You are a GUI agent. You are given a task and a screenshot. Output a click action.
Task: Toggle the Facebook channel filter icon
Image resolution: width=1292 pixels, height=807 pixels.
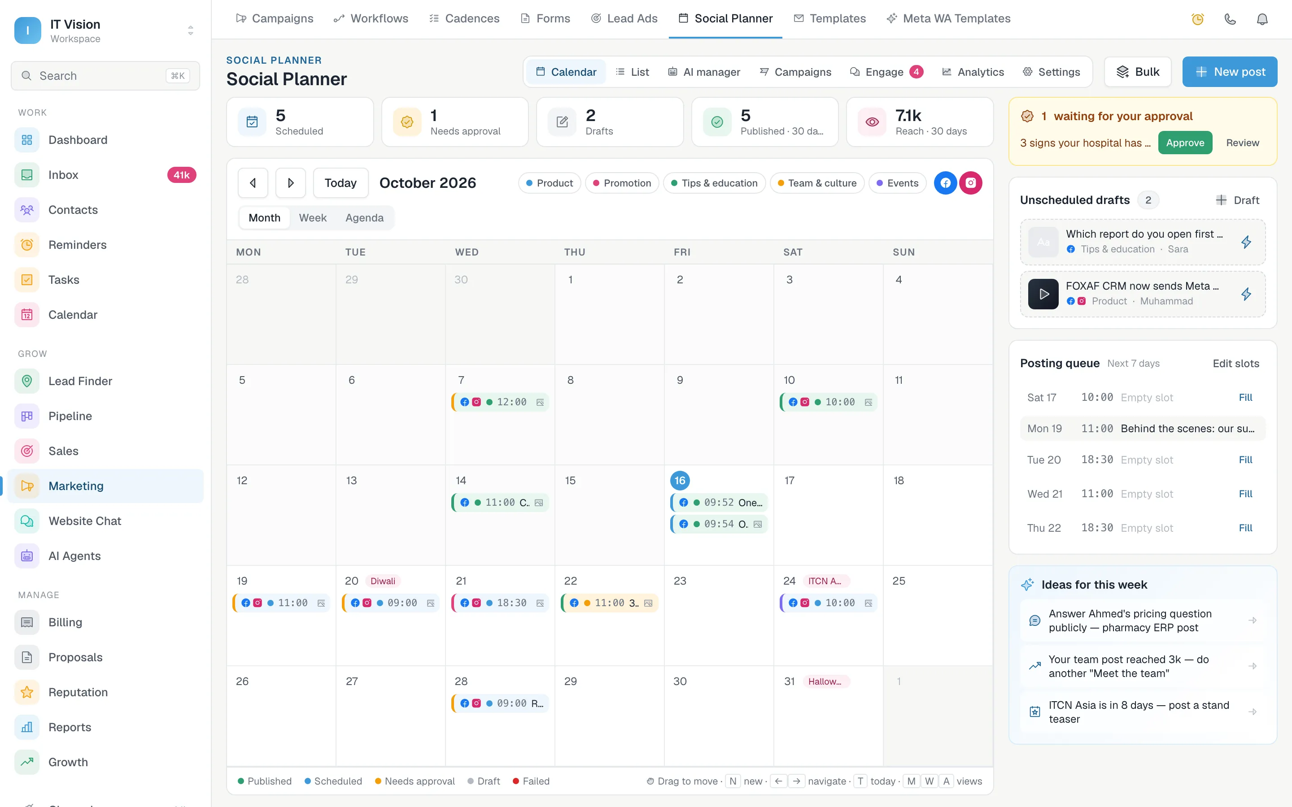(945, 183)
